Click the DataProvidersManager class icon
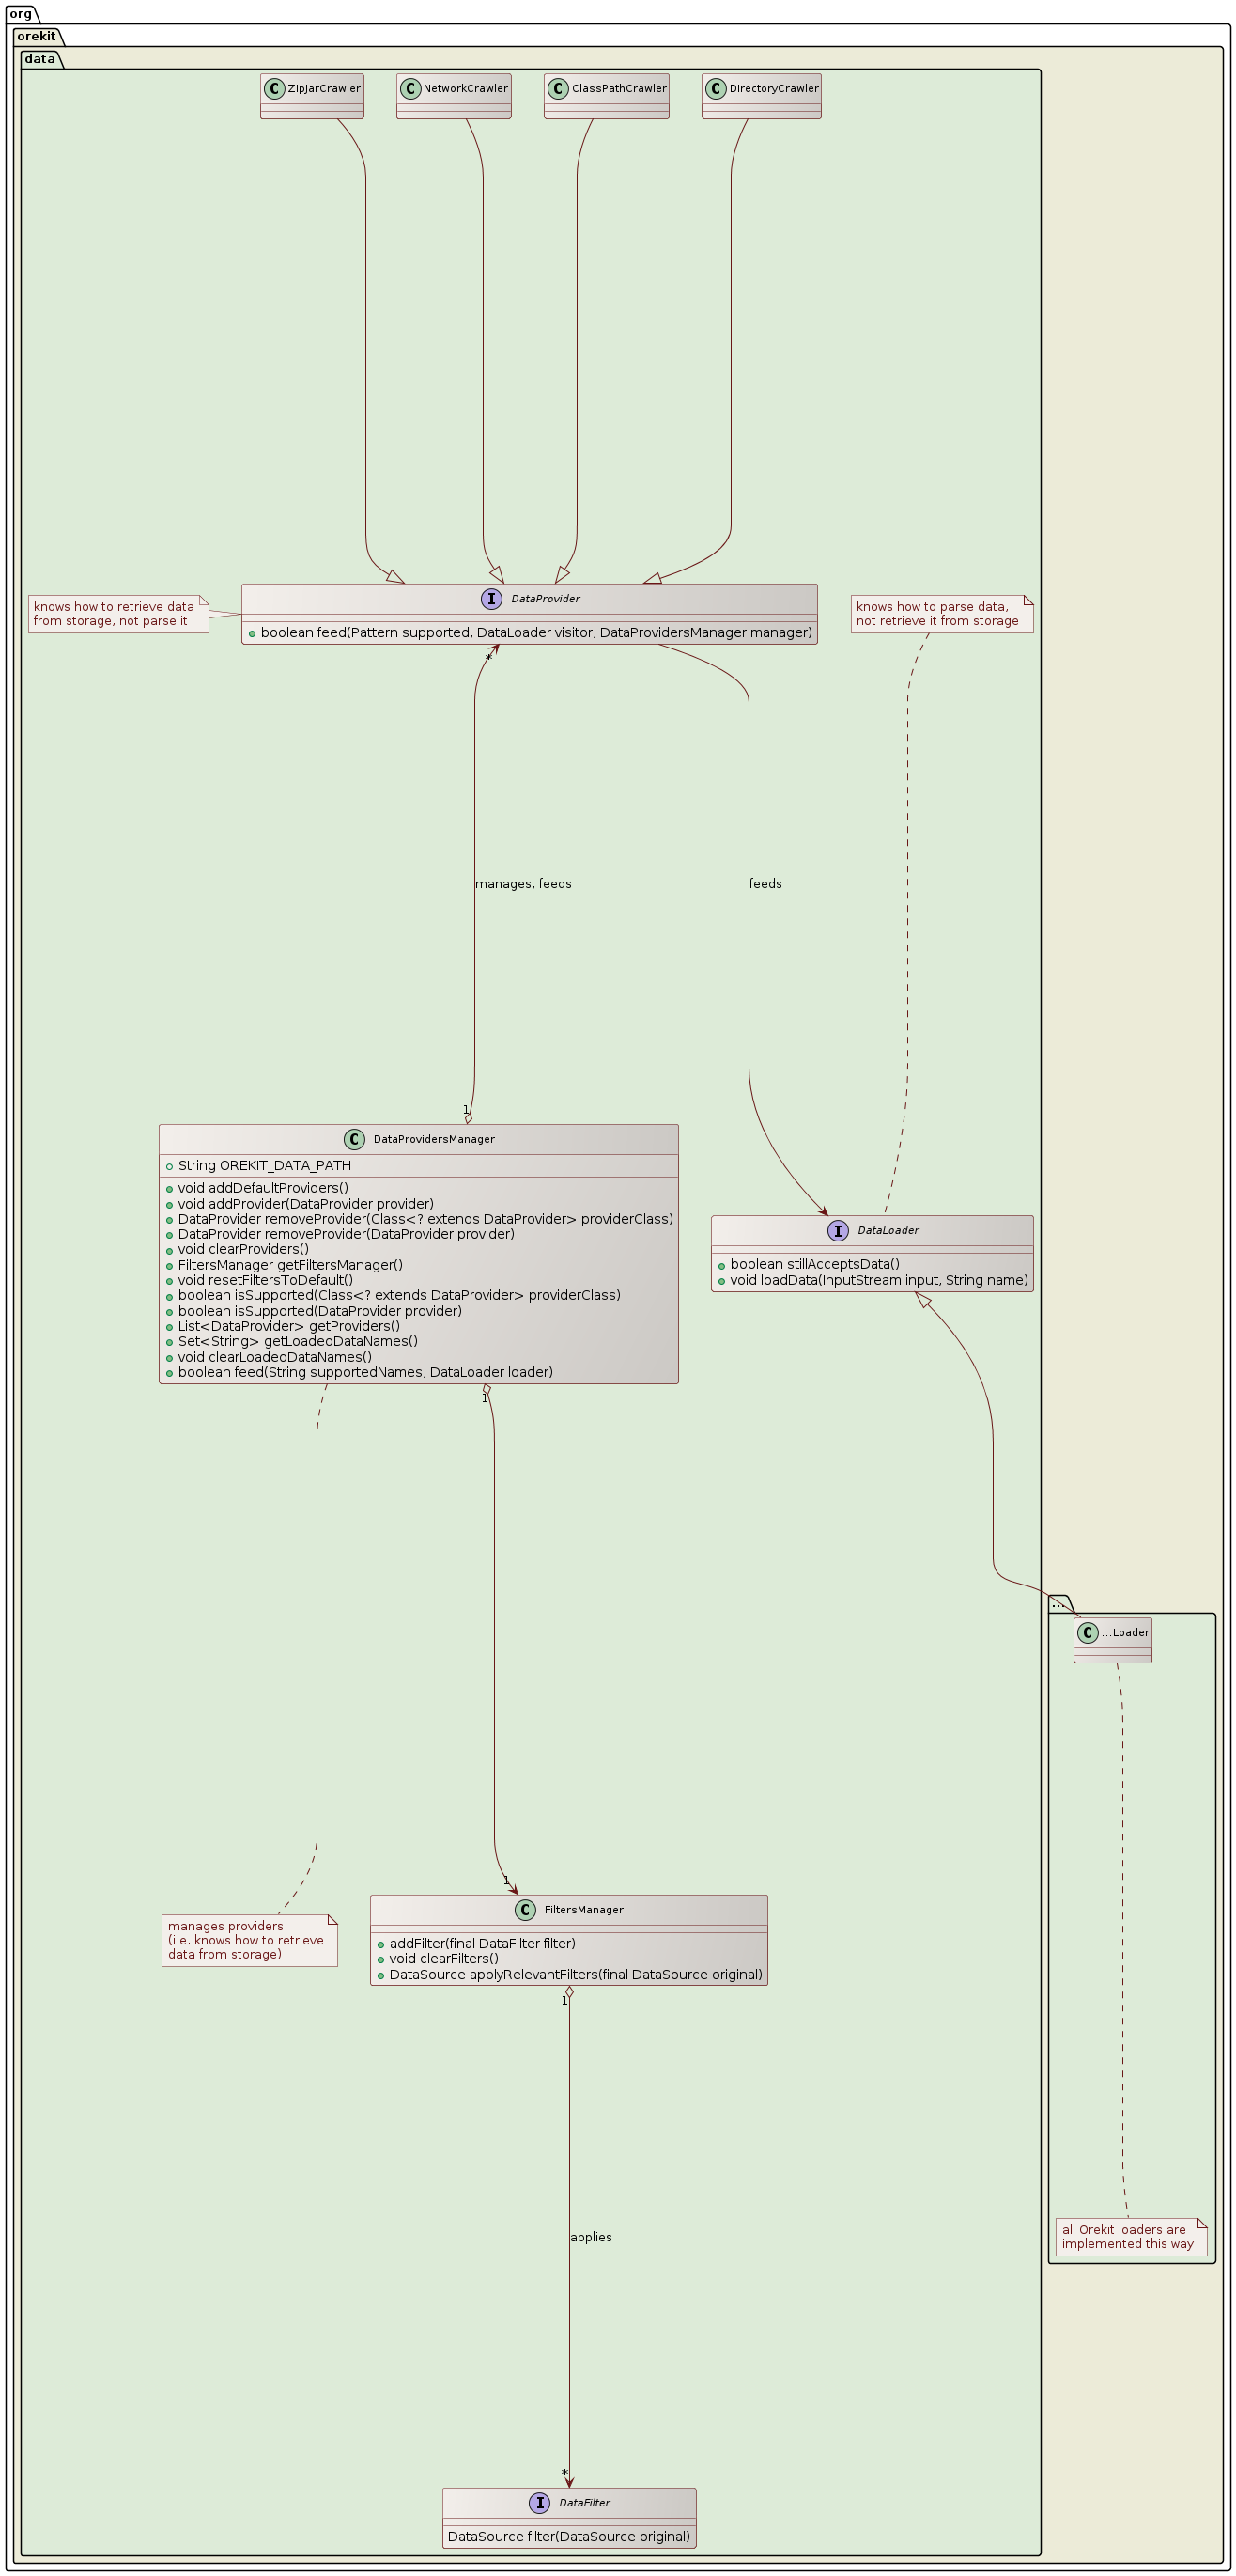This screenshot has height=2576, width=1236. pyautogui.click(x=355, y=1140)
